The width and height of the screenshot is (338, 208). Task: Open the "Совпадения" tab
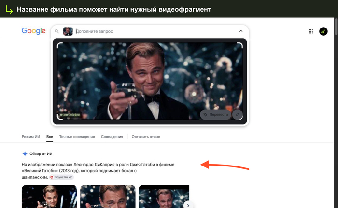click(x=112, y=137)
